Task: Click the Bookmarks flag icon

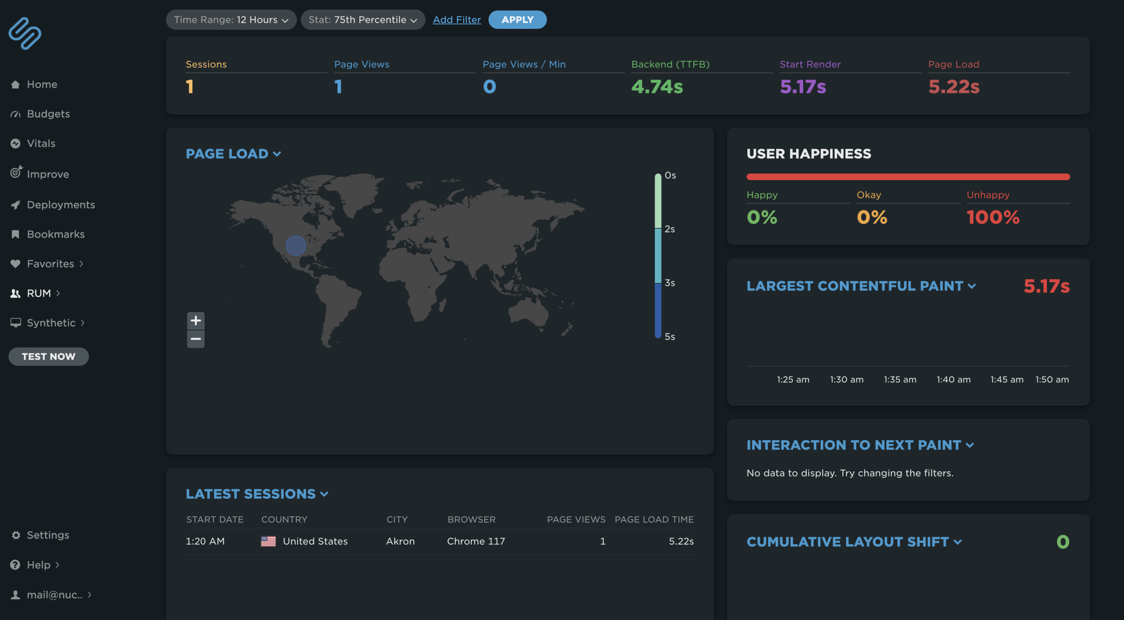Action: [16, 234]
